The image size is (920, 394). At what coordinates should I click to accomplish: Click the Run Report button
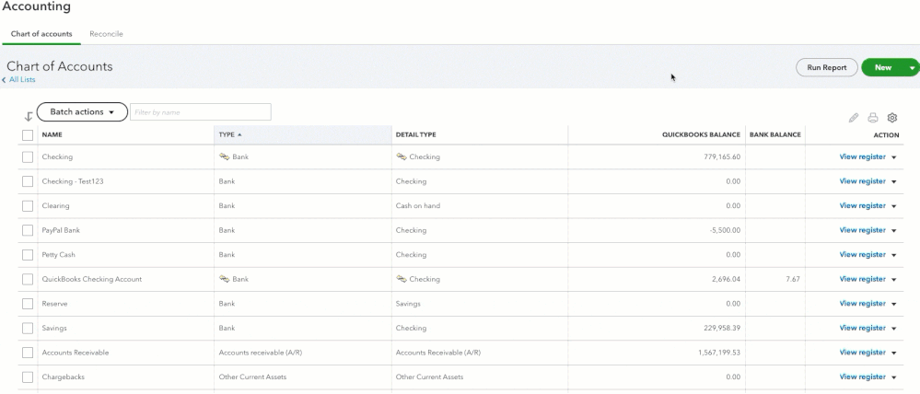[826, 68]
